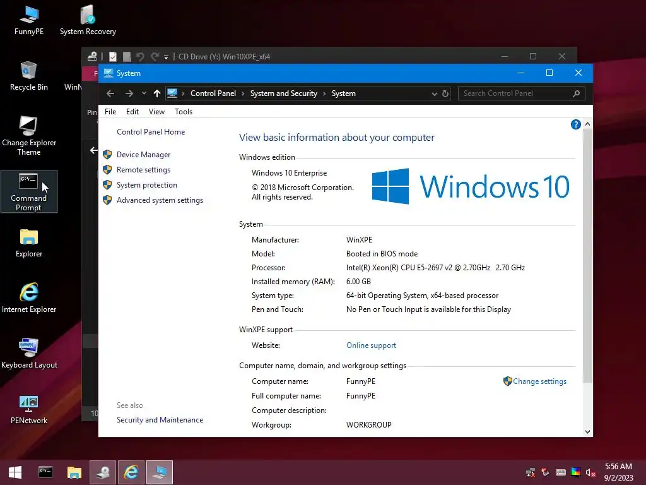Screen dimensions: 646x485
Task: Open Advanced system settings
Action: [x=160, y=200]
